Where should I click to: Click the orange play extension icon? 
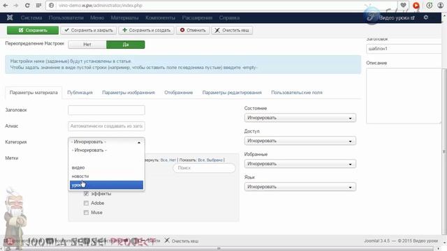pyautogui.click(x=416, y=6)
